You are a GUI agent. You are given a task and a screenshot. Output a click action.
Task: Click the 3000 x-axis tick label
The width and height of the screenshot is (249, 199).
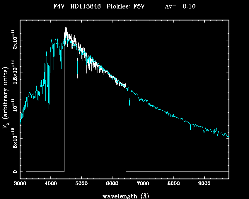click(20, 184)
